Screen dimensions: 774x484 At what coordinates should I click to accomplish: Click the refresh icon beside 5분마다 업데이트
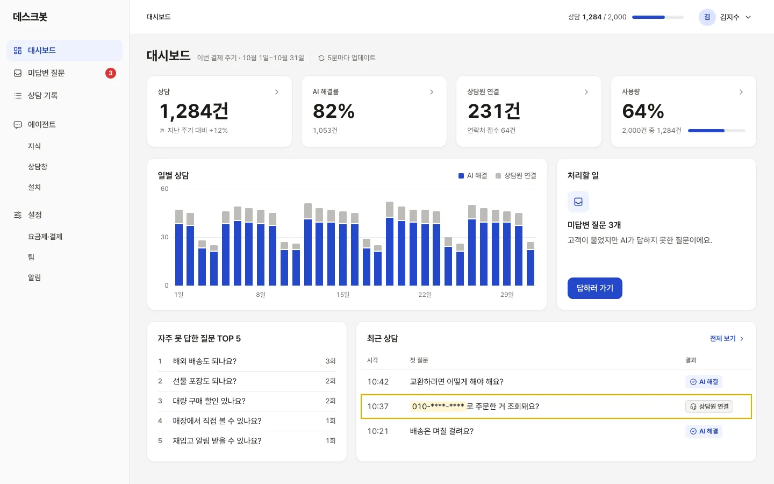pyautogui.click(x=321, y=58)
